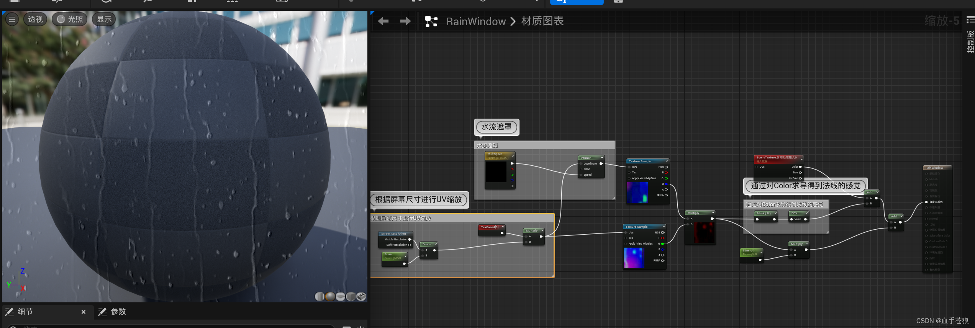Open the viewport hamburger options menu
The image size is (975, 328).
pos(12,19)
